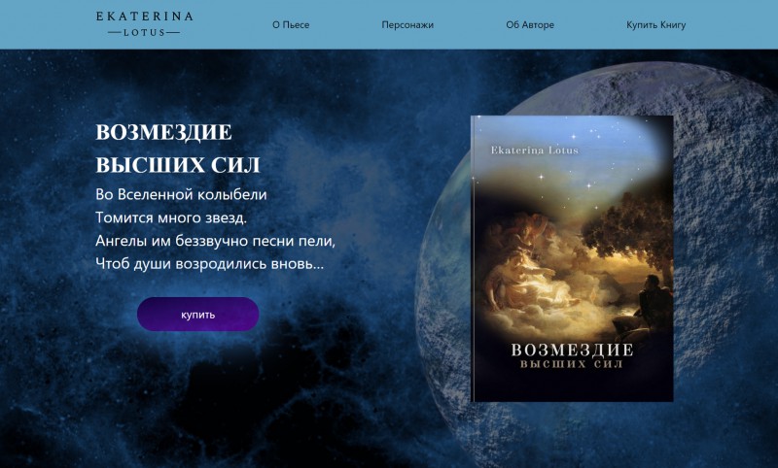This screenshot has width=778, height=468.
Task: Click the 'ВОЗМЕЗДИЕ ВЫСШИХ СИЛ' page heading
Action: click(x=178, y=149)
